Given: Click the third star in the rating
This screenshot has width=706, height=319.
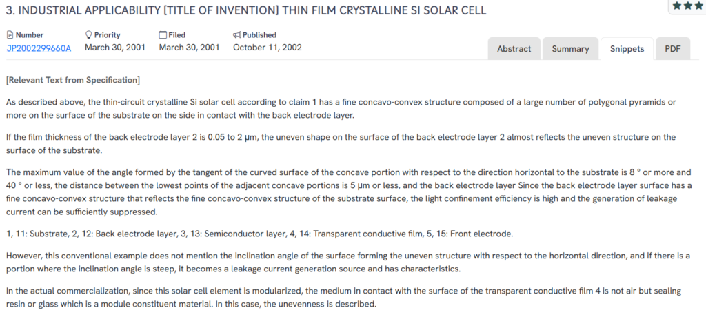Looking at the screenshot, I should click(698, 6).
